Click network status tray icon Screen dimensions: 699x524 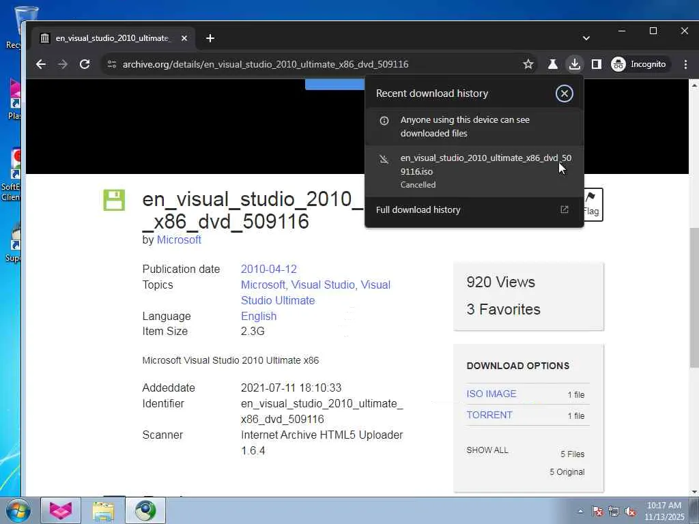point(614,511)
